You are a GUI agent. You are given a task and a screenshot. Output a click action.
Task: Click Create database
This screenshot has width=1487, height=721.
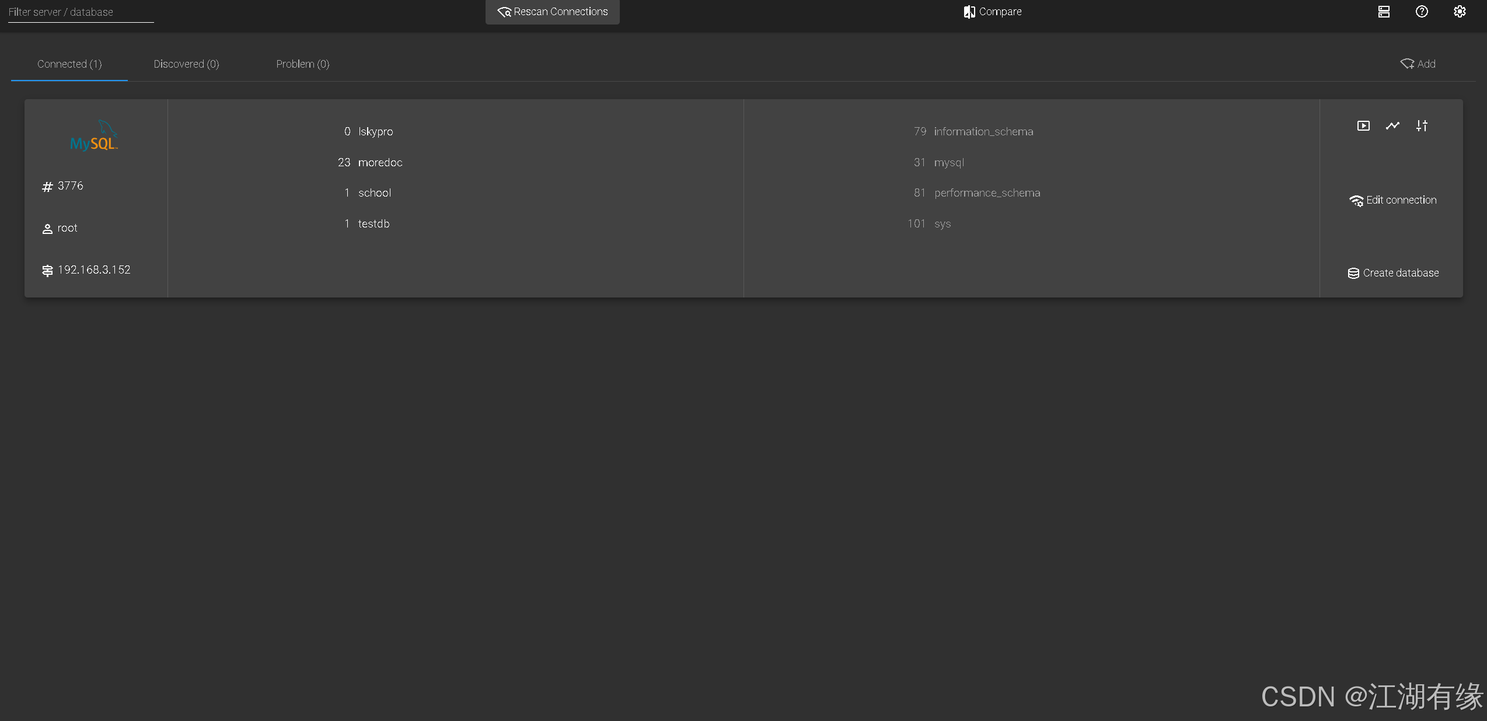(1393, 273)
